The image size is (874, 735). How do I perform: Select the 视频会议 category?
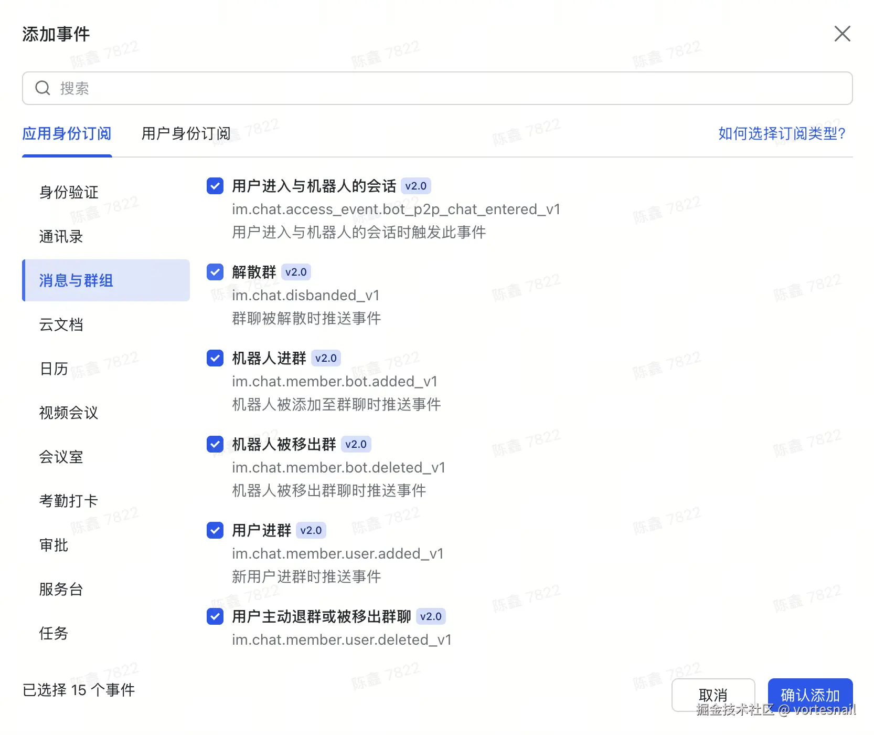coord(68,413)
